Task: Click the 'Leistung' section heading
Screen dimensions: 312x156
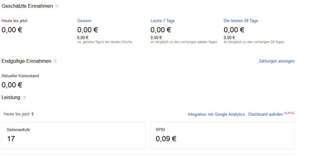Action: pyautogui.click(x=11, y=98)
